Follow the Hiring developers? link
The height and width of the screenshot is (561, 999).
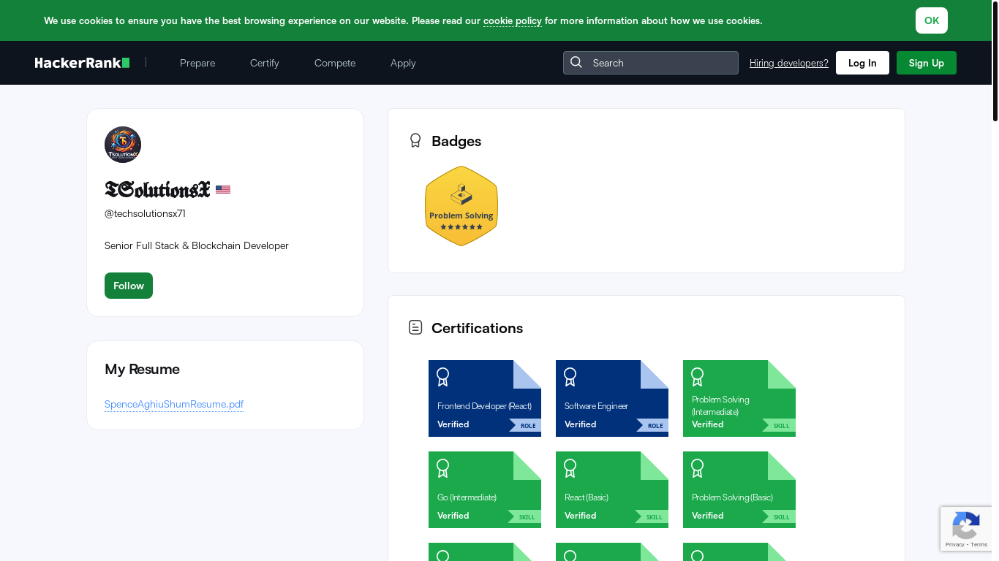[789, 63]
